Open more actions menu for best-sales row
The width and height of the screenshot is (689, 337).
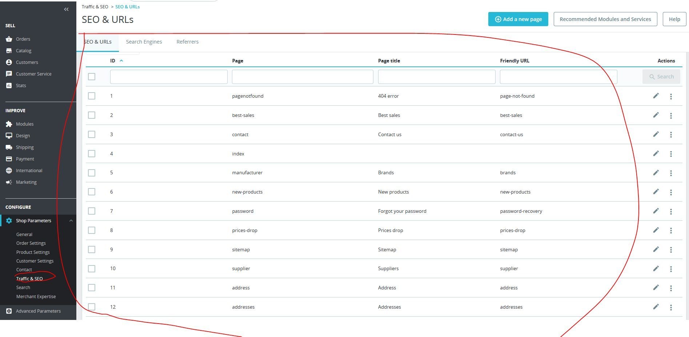pos(671,115)
